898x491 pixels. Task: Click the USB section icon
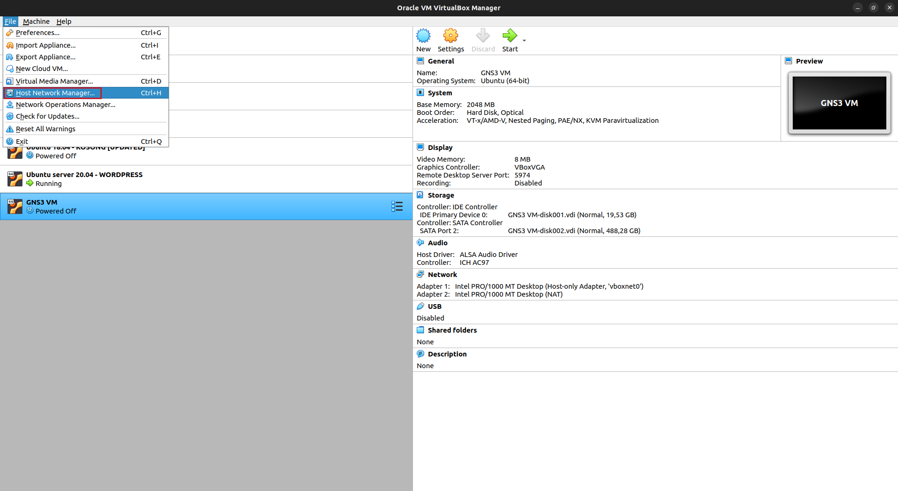point(420,306)
